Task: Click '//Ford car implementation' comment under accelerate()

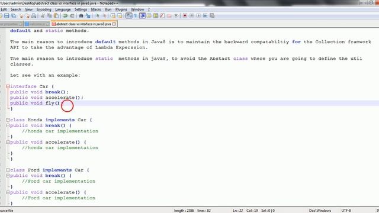Action: coord(59,198)
